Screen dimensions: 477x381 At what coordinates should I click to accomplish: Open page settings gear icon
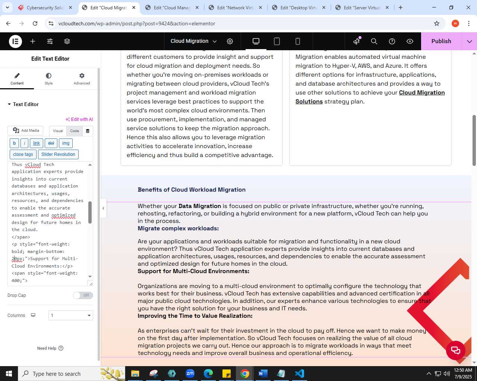point(230,41)
